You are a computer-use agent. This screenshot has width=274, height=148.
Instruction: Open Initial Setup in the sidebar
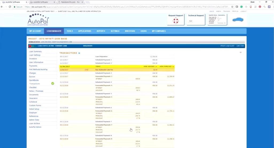(34, 109)
